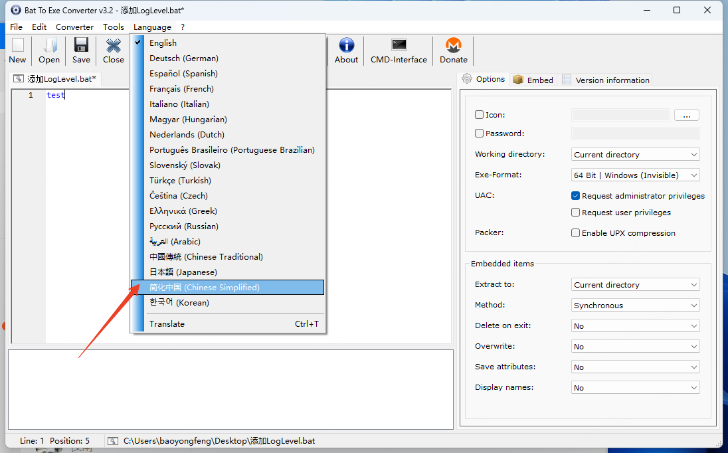Select Chinese Simplified language

pos(227,288)
